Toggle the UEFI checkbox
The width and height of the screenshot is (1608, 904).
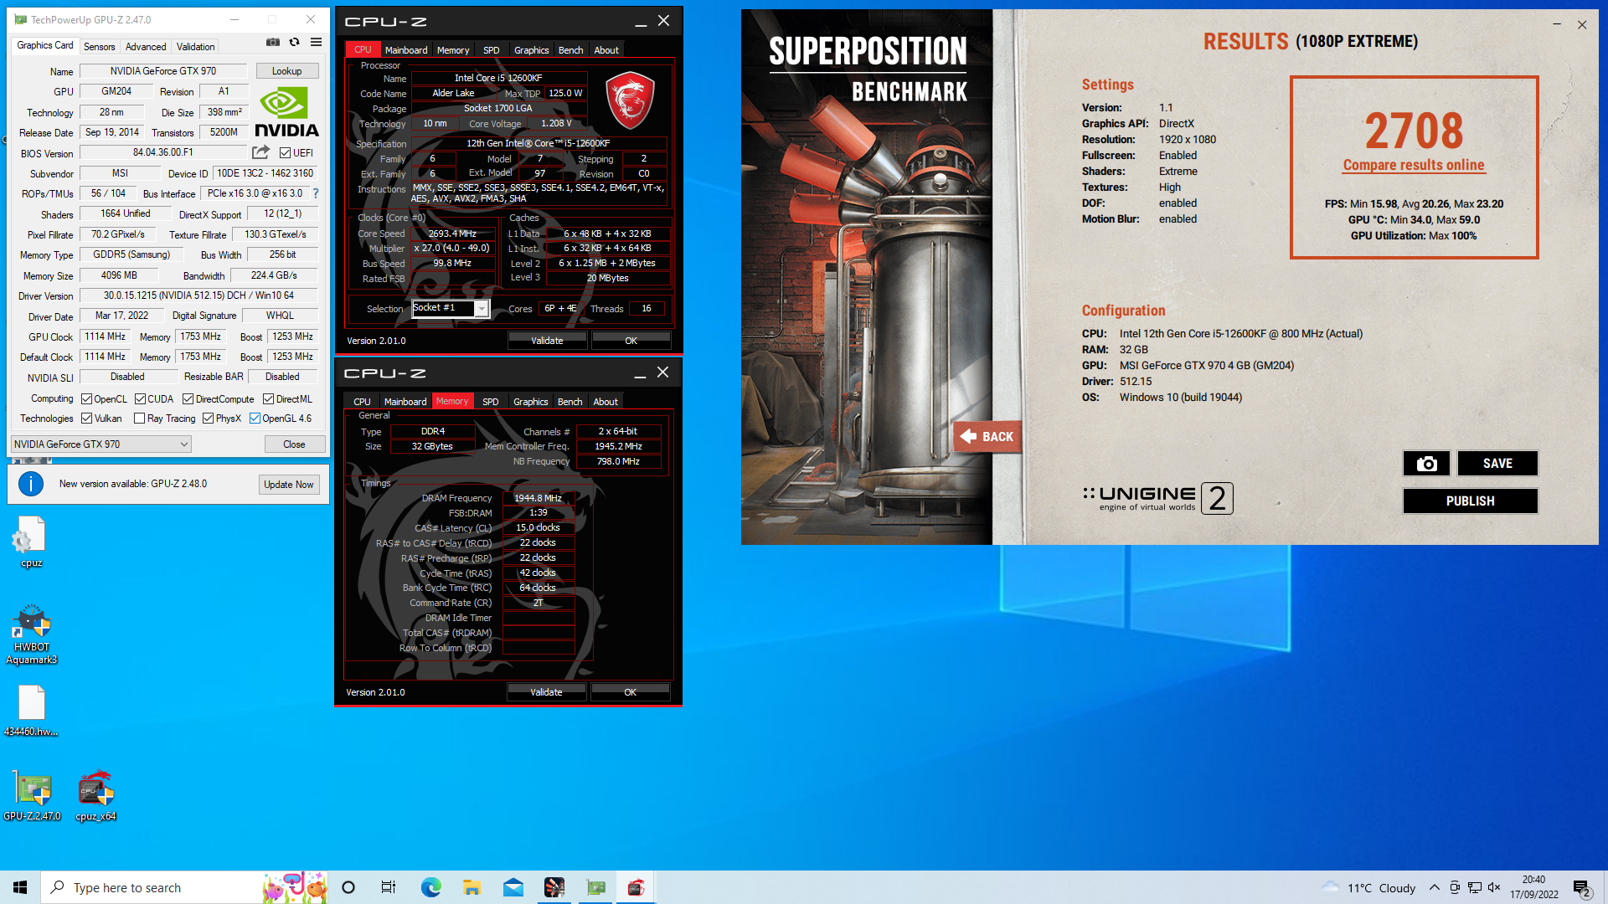(x=286, y=153)
